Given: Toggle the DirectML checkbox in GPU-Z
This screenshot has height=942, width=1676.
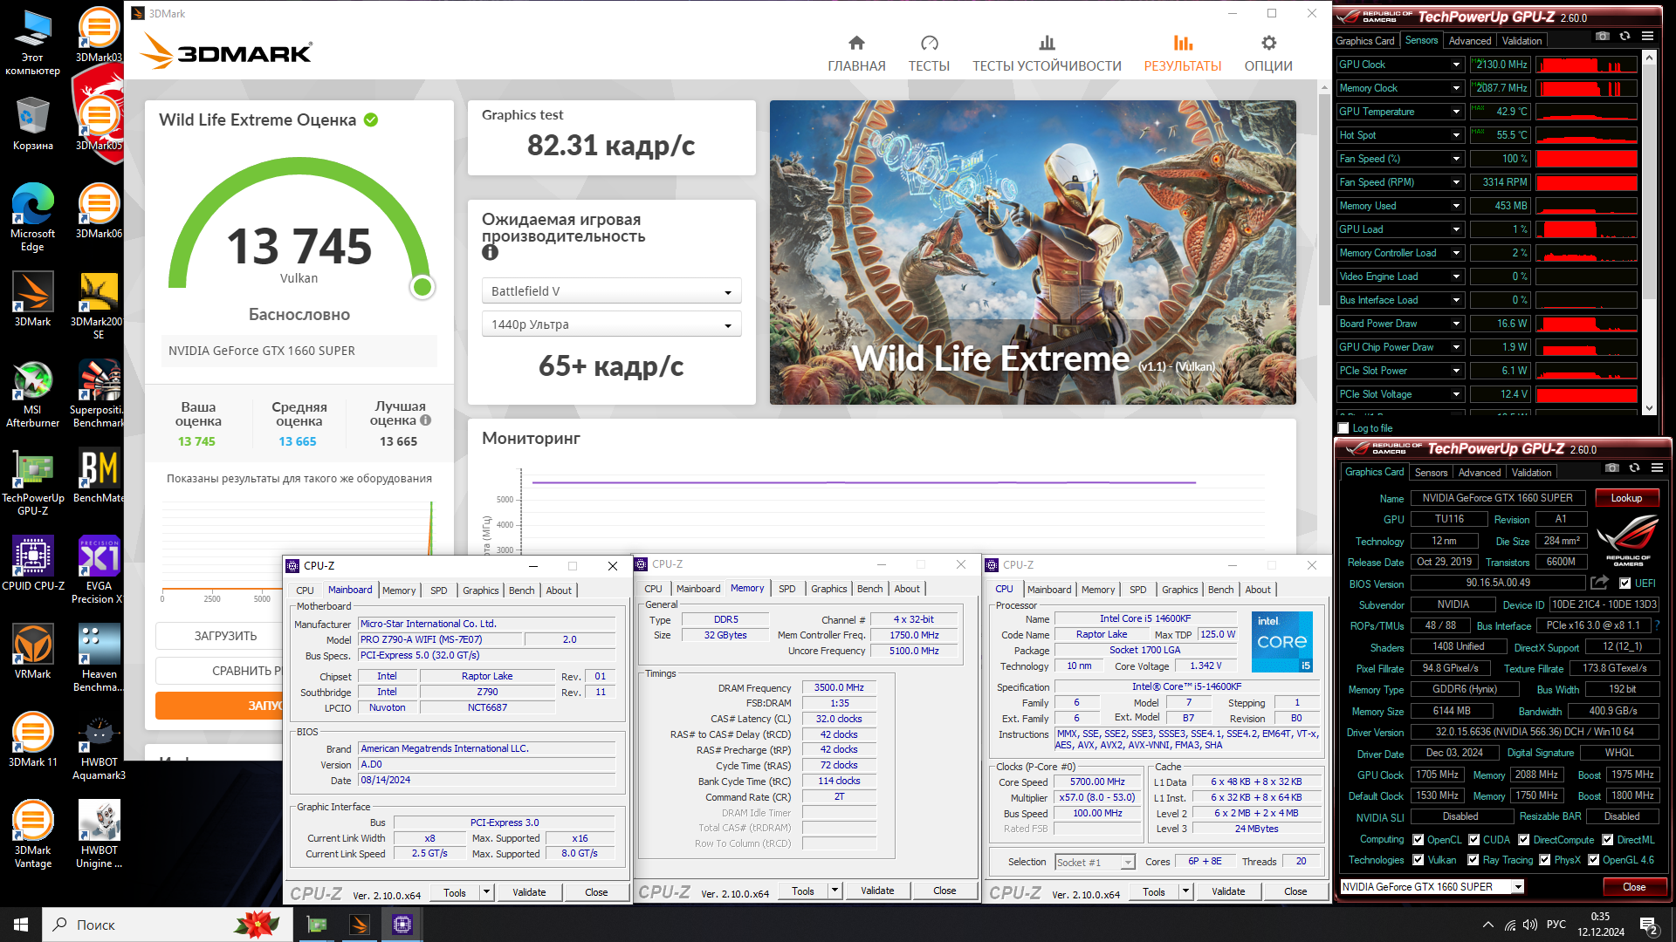Looking at the screenshot, I should 1607,840.
